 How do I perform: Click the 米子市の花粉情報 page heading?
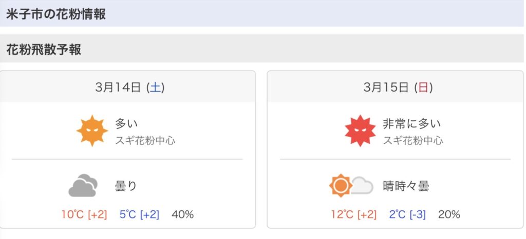coord(56,14)
